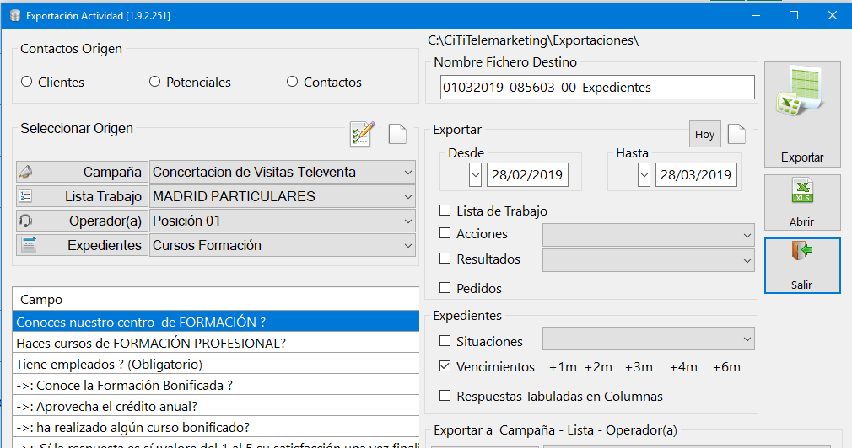The image size is (852, 448).
Task: Click the +3m vencimiento option
Action: click(639, 367)
